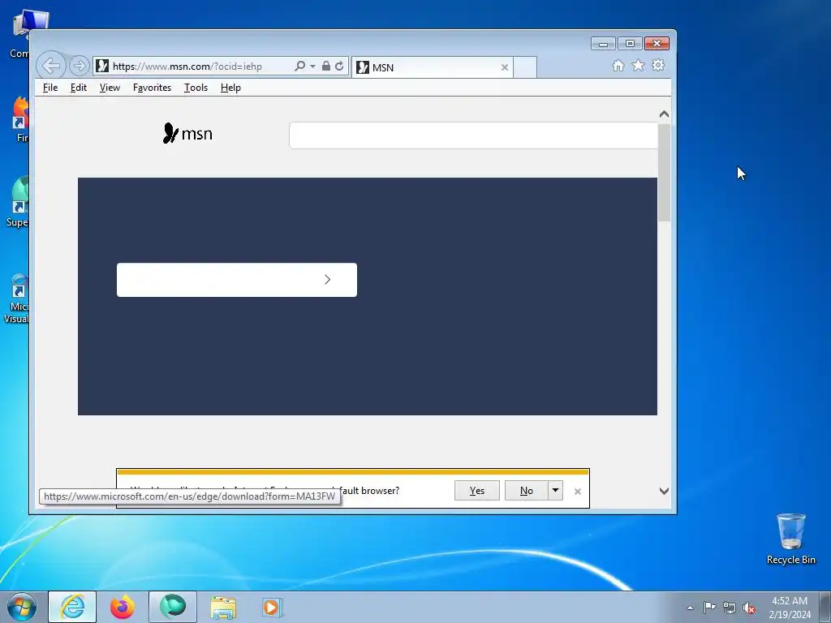This screenshot has width=831, height=623.
Task: Click Internet Explorer taskbar icon
Action: (x=72, y=607)
